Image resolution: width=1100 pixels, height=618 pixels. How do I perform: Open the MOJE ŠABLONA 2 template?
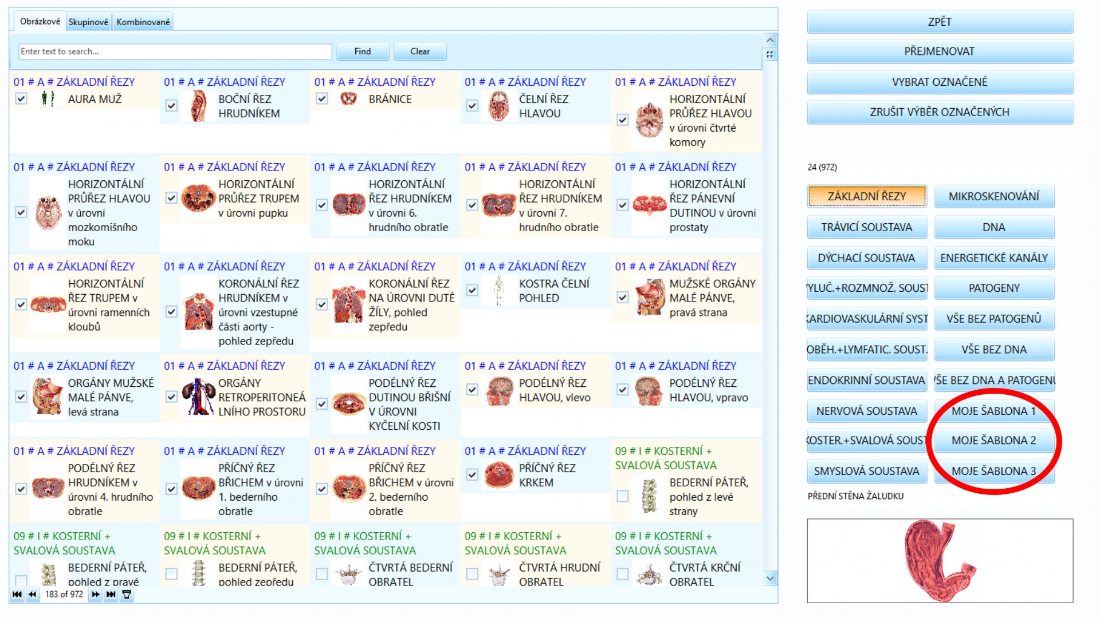click(x=994, y=441)
